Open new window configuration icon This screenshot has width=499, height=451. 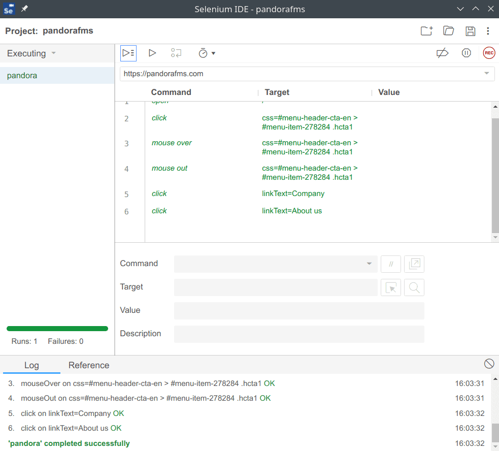(x=414, y=264)
